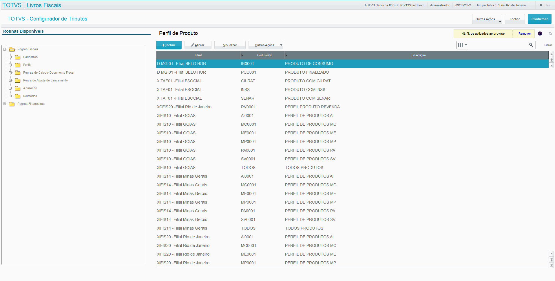Image resolution: width=555 pixels, height=281 pixels.
Task: Jump to the first record using top scroll arrow
Action: pyautogui.click(x=552, y=54)
